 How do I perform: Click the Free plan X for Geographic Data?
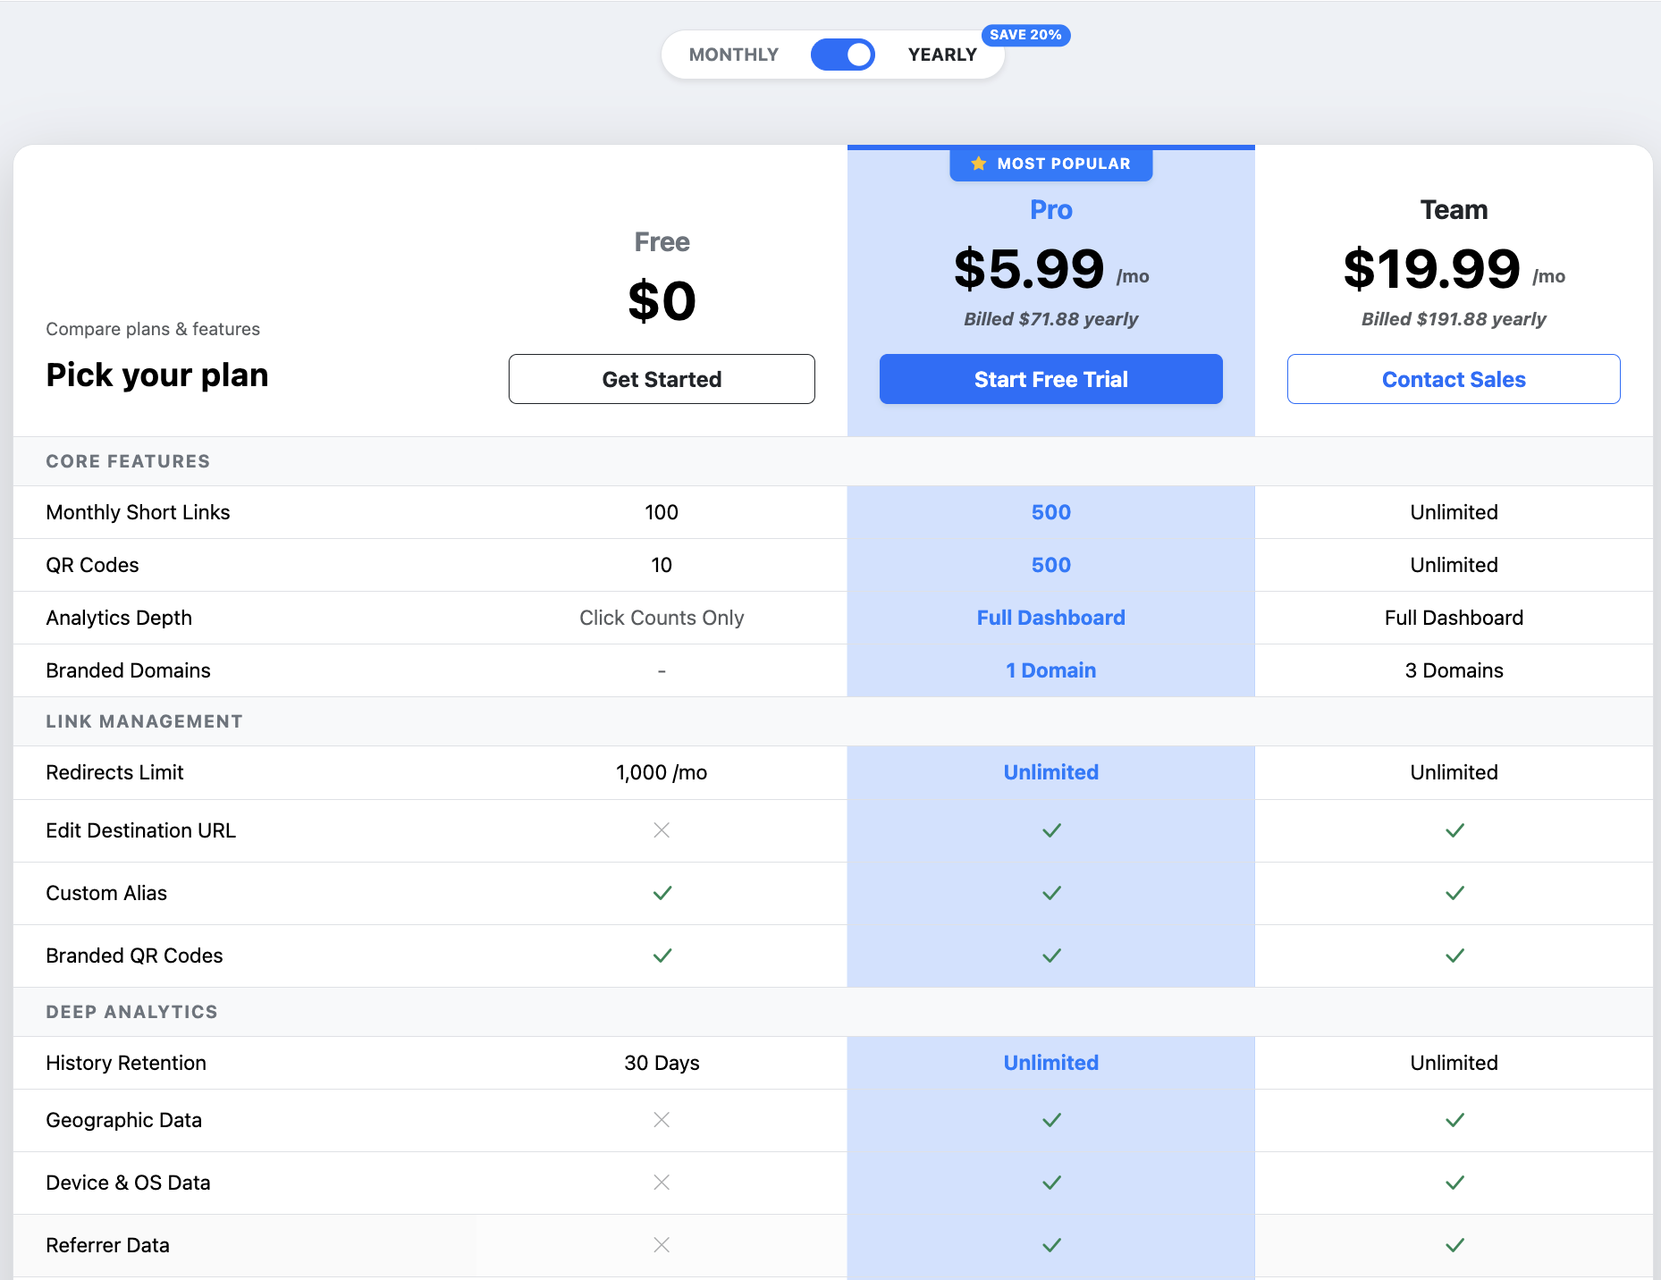[x=662, y=1120]
